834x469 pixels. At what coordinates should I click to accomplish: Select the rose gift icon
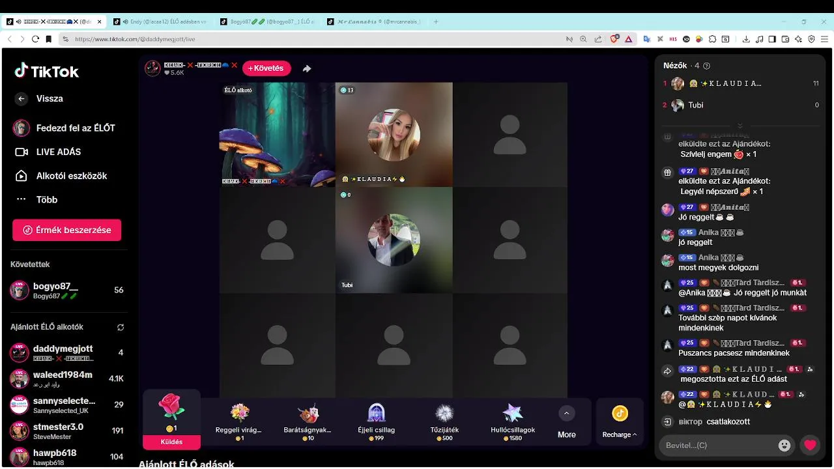coord(172,407)
